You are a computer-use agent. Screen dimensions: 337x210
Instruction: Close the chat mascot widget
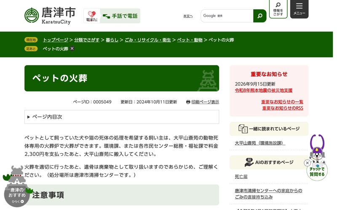[308, 163]
